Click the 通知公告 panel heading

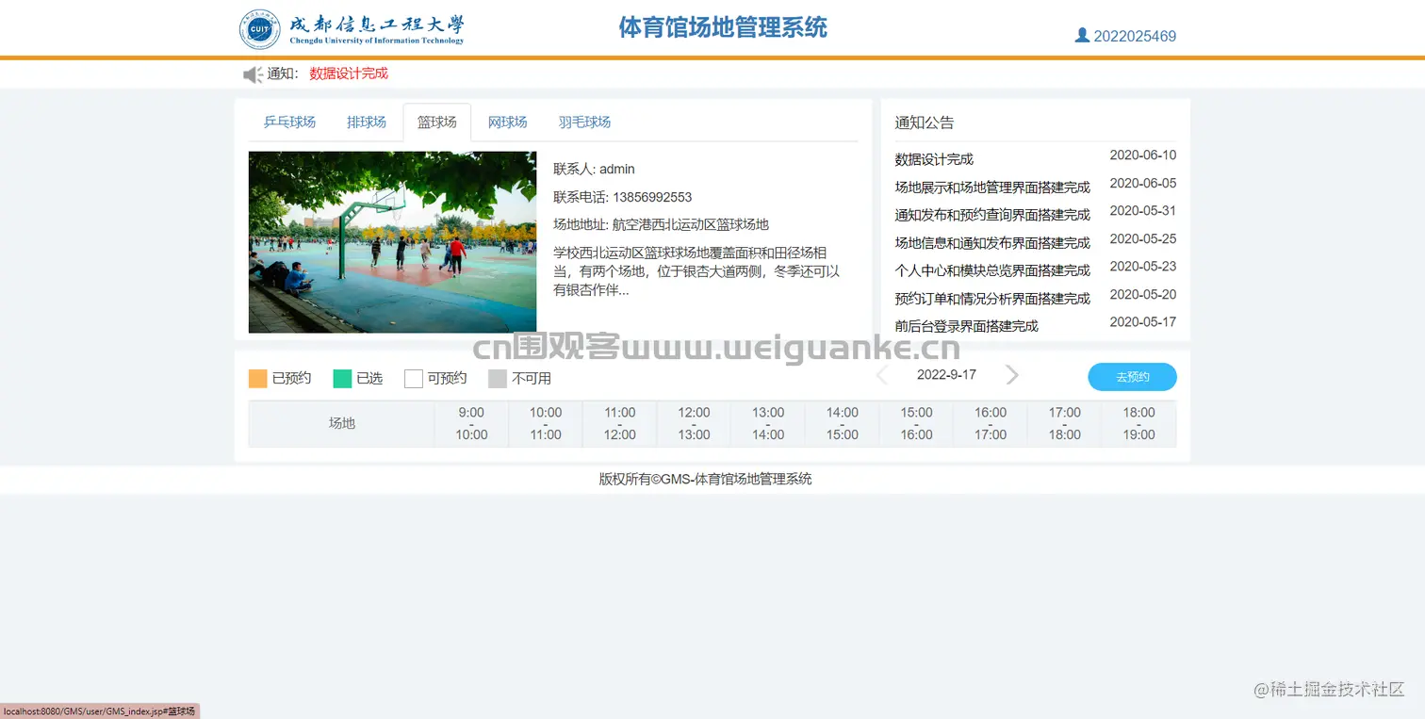[925, 123]
